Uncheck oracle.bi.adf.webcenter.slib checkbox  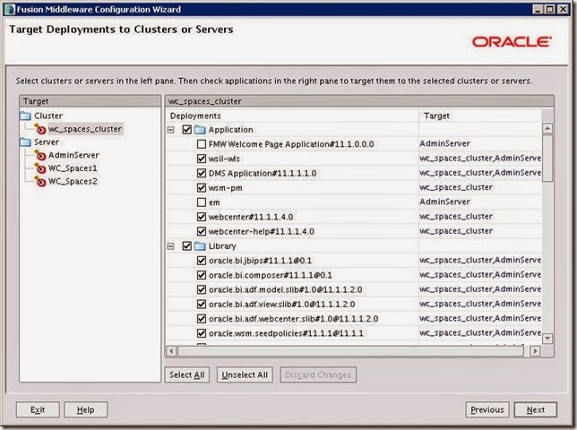[202, 319]
